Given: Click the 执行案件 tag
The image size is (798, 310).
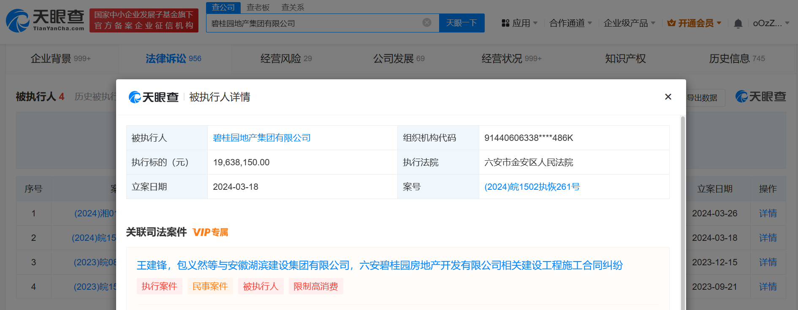Looking at the screenshot, I should click(159, 286).
